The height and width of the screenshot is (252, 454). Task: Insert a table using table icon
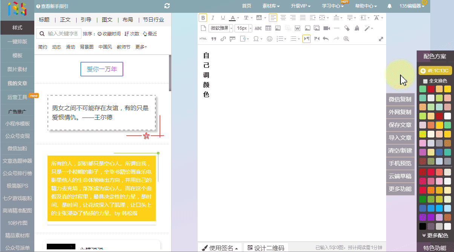tap(268, 28)
